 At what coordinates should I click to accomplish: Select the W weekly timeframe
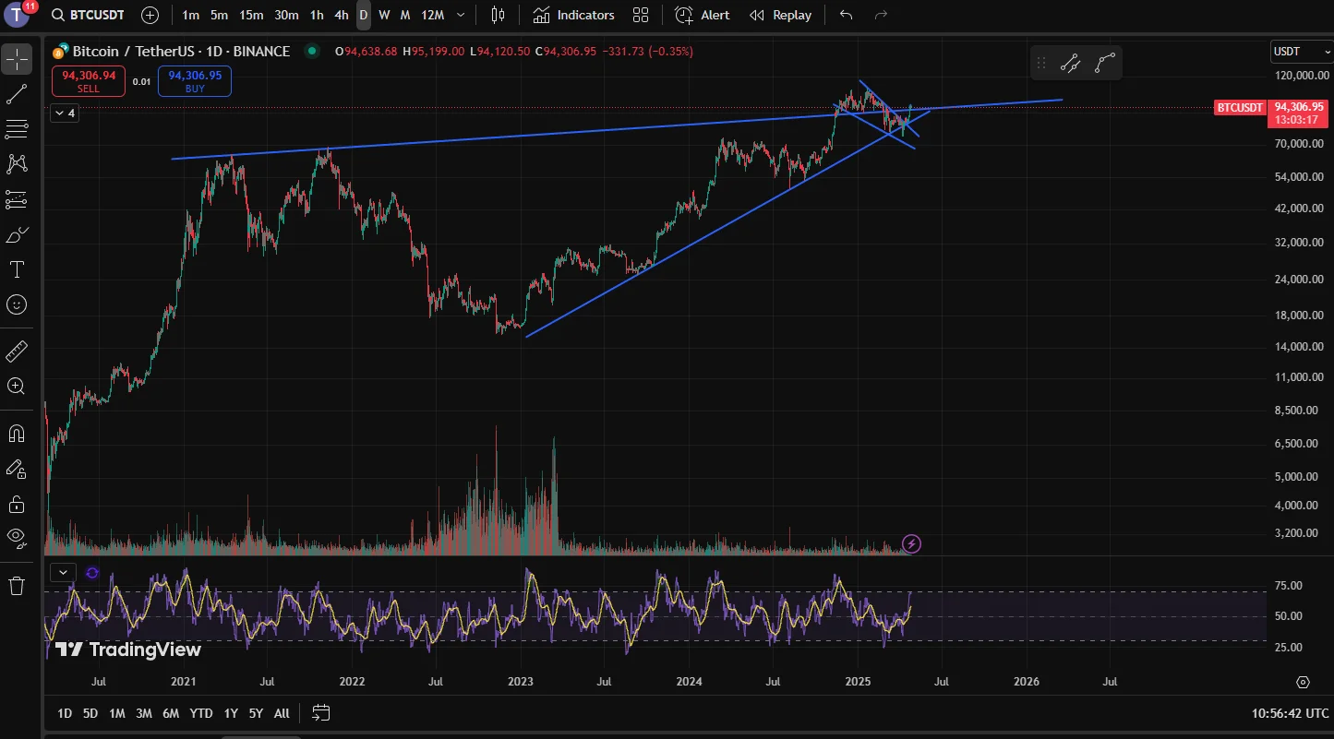tap(384, 15)
